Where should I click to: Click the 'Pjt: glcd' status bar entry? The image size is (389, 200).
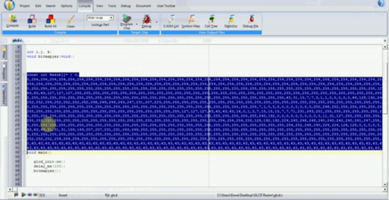(111, 195)
